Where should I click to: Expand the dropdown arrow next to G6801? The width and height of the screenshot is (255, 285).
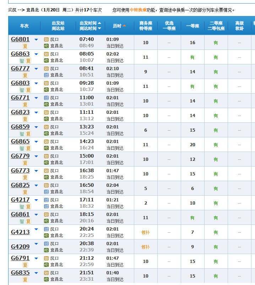pyautogui.click(x=36, y=40)
